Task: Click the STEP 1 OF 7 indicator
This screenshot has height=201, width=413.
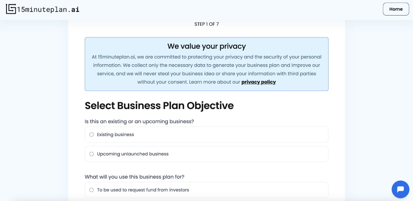Action: pos(206,24)
